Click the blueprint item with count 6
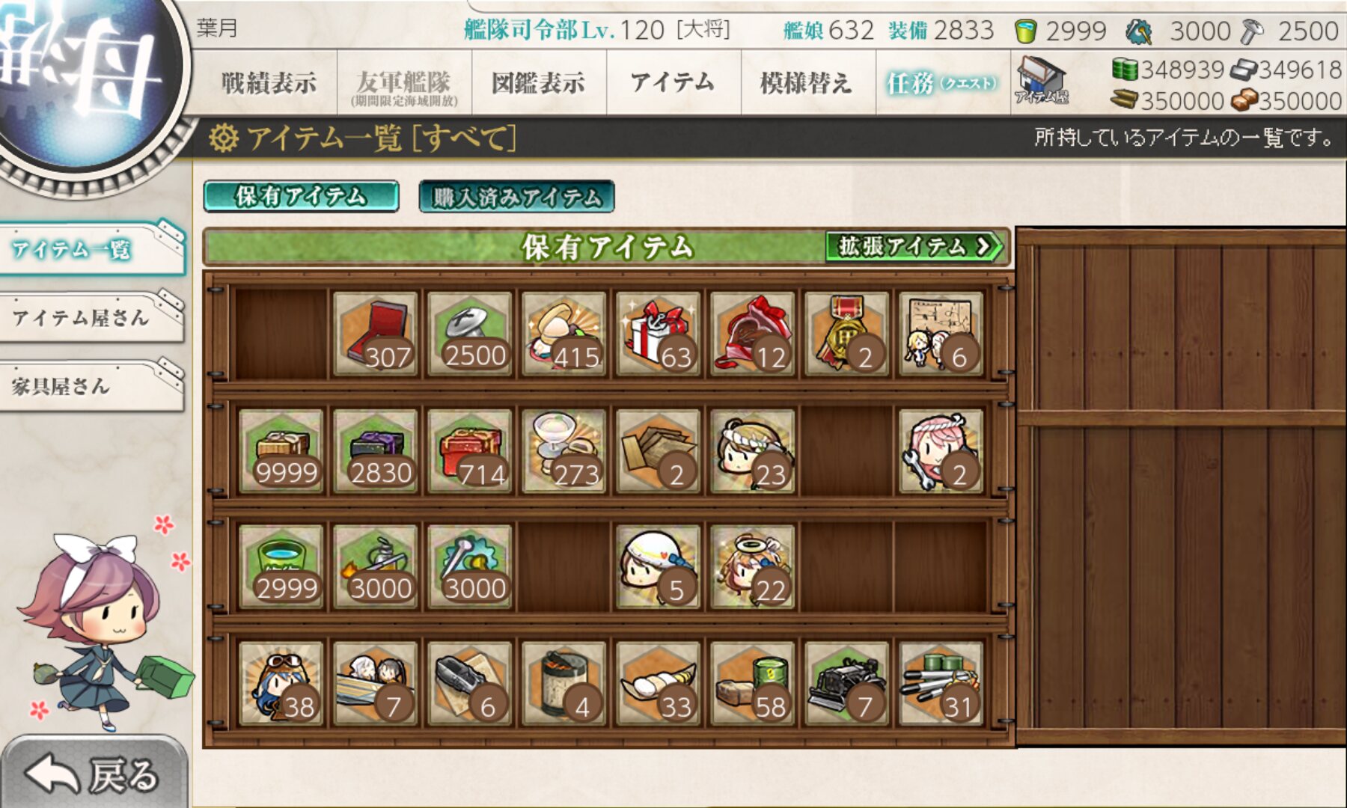This screenshot has height=808, width=1347. [x=941, y=333]
